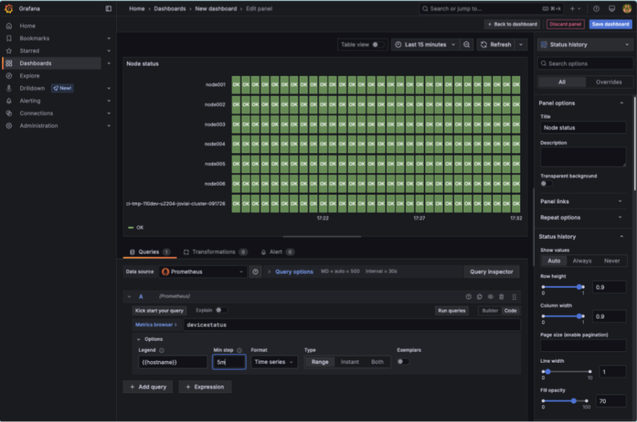Switch to the Transformations tab
The height and width of the screenshot is (422, 637).
[x=214, y=252]
